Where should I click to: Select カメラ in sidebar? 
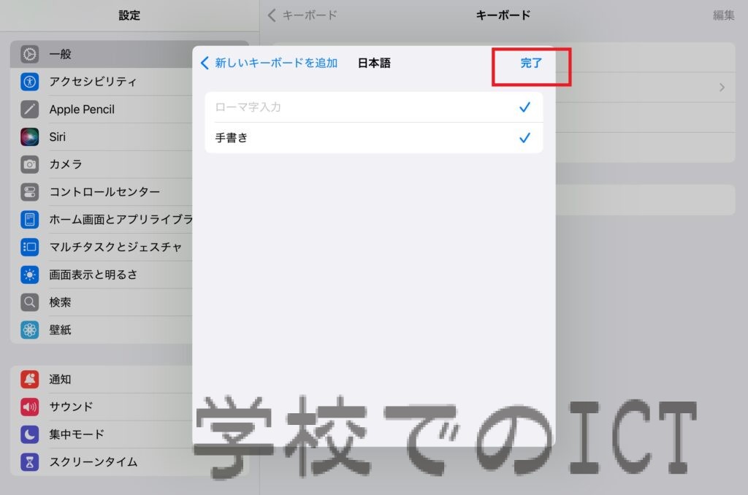pyautogui.click(x=66, y=164)
